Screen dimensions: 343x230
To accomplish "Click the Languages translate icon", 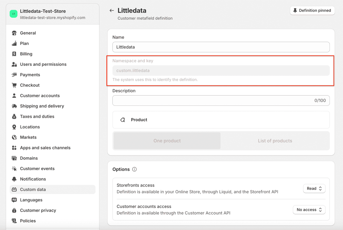I will [x=14, y=200].
